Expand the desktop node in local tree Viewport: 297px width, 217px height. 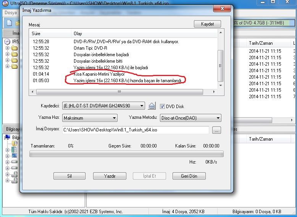(x=7, y=156)
